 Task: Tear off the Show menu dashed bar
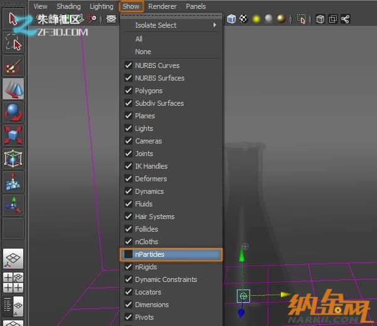point(171,16)
